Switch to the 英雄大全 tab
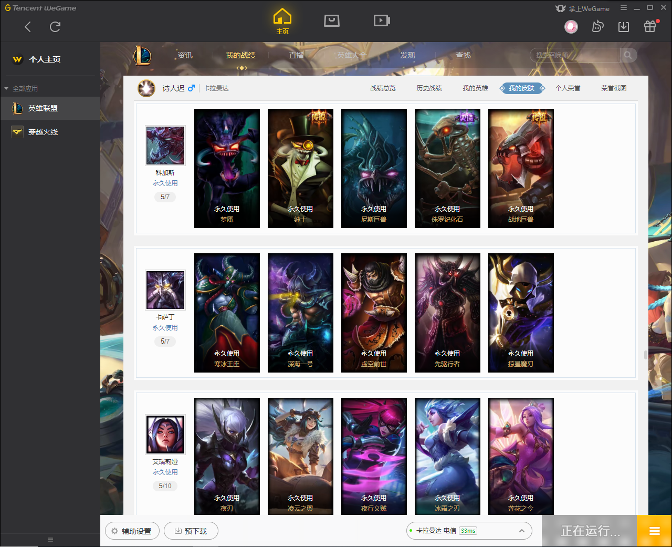This screenshot has height=547, width=672. [x=352, y=55]
